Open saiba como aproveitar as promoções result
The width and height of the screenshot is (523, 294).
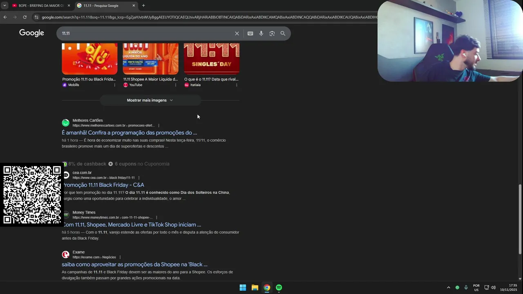pyautogui.click(x=134, y=265)
